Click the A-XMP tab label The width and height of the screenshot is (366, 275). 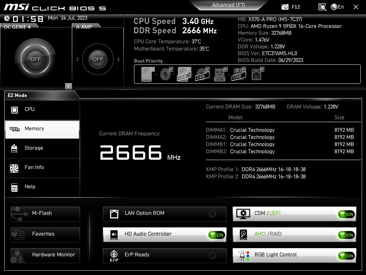[x=84, y=27]
